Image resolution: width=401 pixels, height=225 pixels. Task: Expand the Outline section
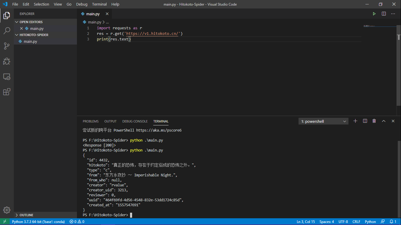click(x=26, y=215)
